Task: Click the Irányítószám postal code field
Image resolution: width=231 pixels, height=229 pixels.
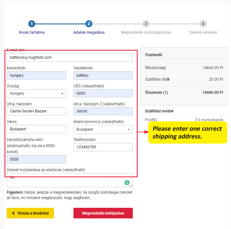Action: point(36,159)
